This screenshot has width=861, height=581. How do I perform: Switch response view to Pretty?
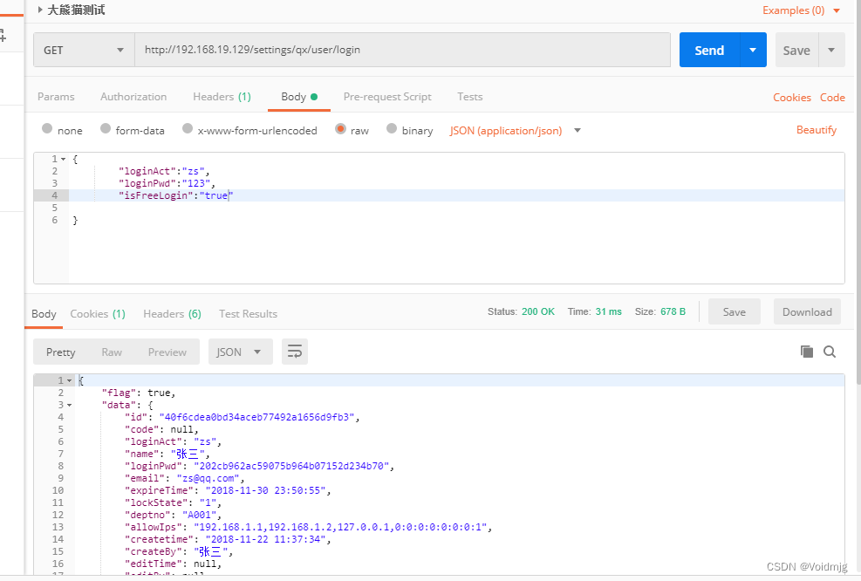click(x=60, y=352)
